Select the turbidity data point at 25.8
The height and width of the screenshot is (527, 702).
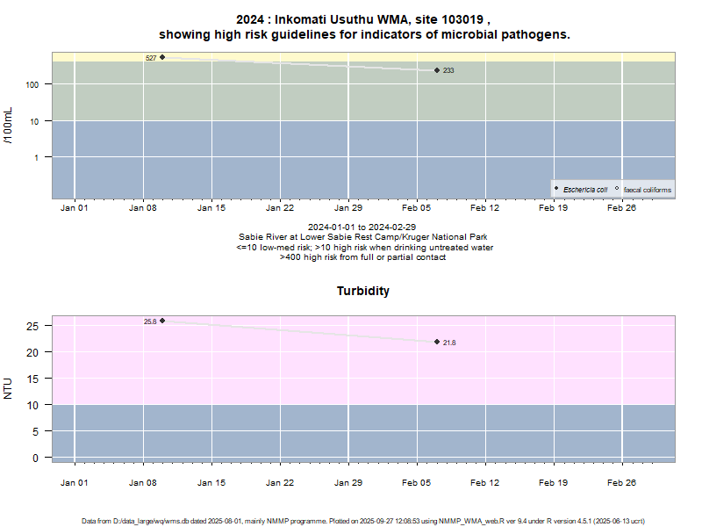click(162, 321)
